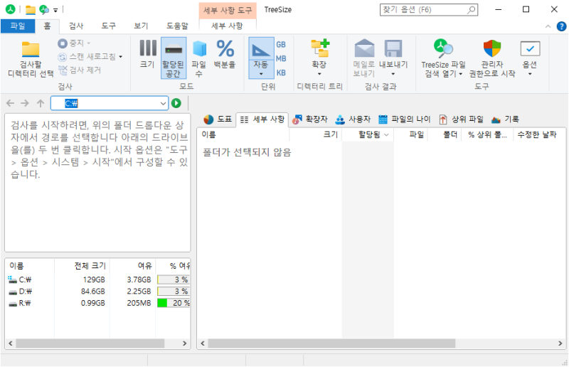Click the select directory to scan folder icon
This screenshot has height=367, width=569.
(x=31, y=50)
